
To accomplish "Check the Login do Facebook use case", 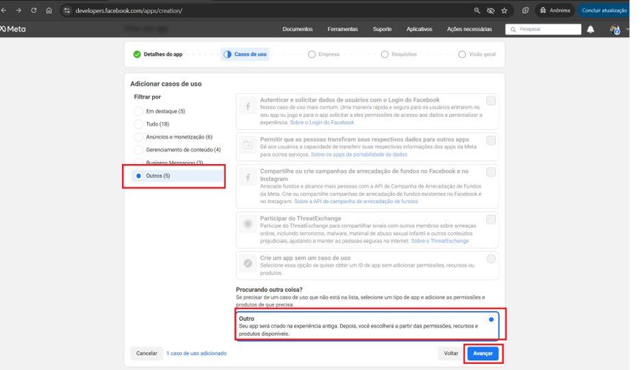I will (x=491, y=101).
